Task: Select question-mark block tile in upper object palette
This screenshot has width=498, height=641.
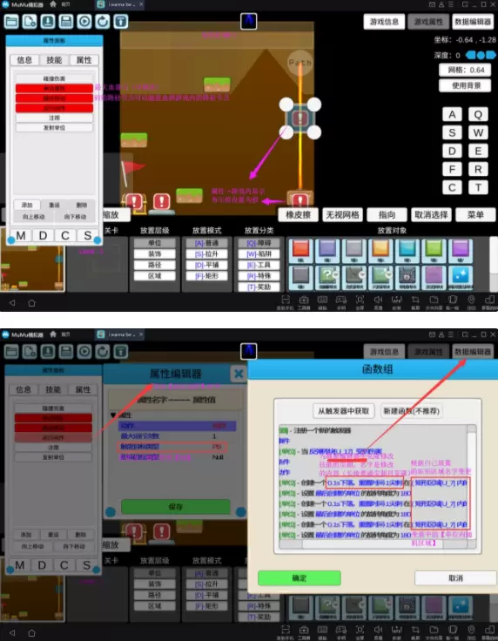Action: coord(327,277)
